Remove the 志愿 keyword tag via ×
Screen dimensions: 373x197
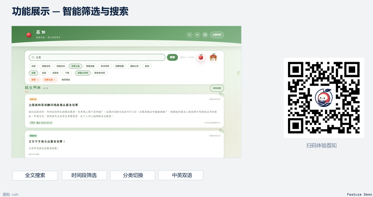(x=37, y=80)
